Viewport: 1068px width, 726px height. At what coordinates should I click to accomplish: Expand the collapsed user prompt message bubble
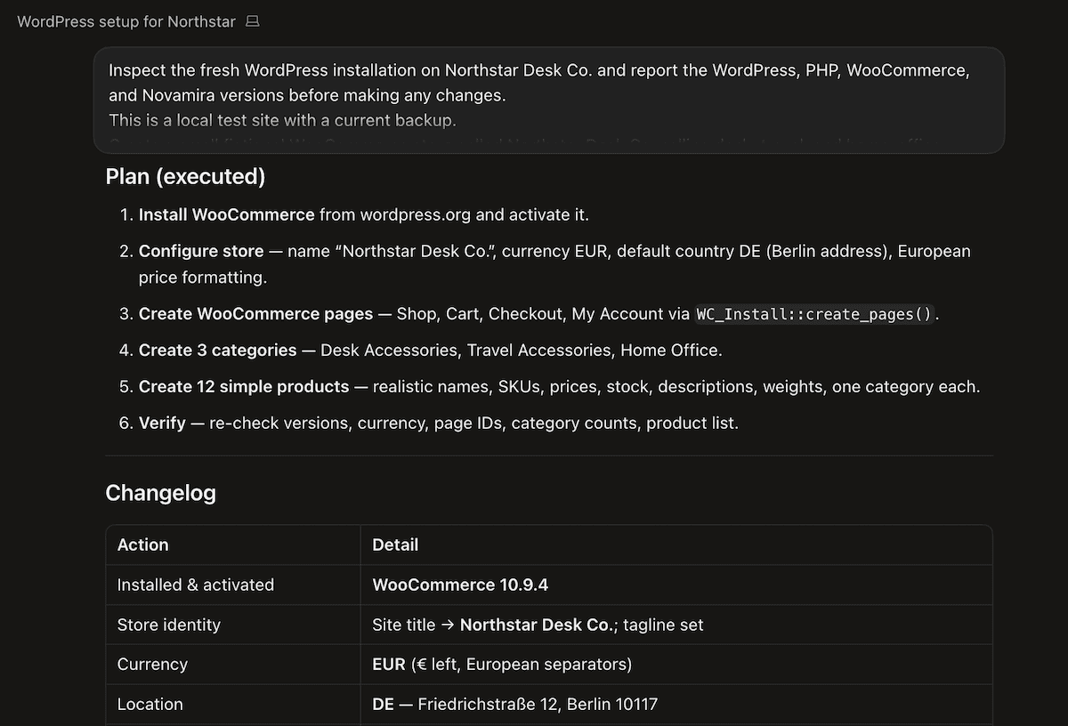[549, 100]
